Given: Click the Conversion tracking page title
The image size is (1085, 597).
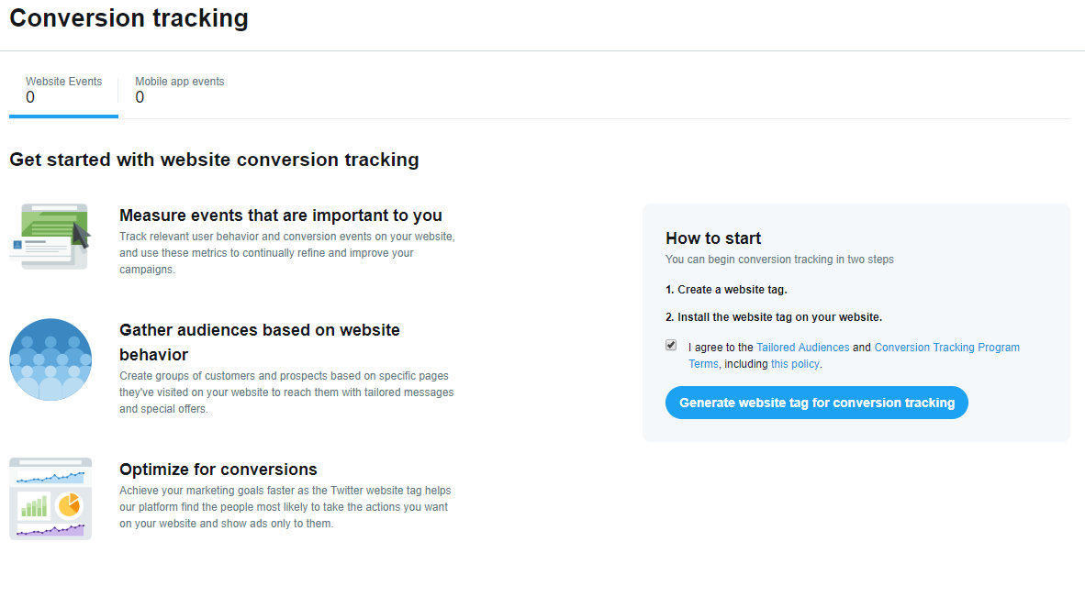Looking at the screenshot, I should (129, 18).
